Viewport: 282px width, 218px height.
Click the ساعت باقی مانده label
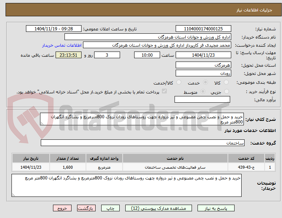coord(37,55)
